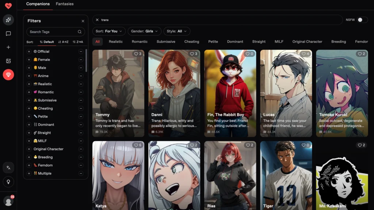Include the Official tag with plus
This screenshot has width=374, height=210.
coord(29,51)
